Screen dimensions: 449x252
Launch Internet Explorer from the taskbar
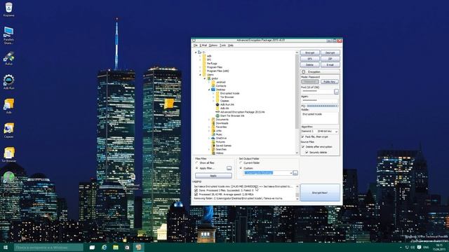pos(104,247)
